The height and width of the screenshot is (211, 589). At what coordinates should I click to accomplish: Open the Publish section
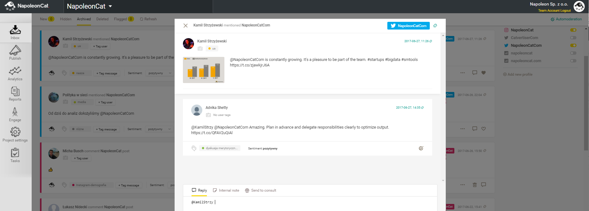(15, 53)
